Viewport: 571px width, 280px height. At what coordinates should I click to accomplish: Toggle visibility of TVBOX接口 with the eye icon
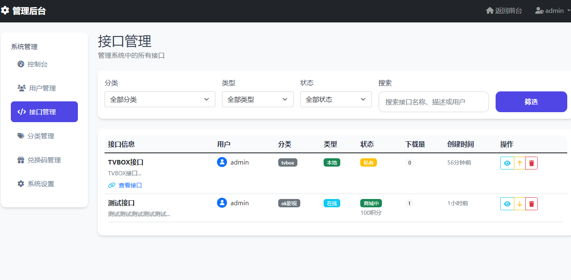507,163
